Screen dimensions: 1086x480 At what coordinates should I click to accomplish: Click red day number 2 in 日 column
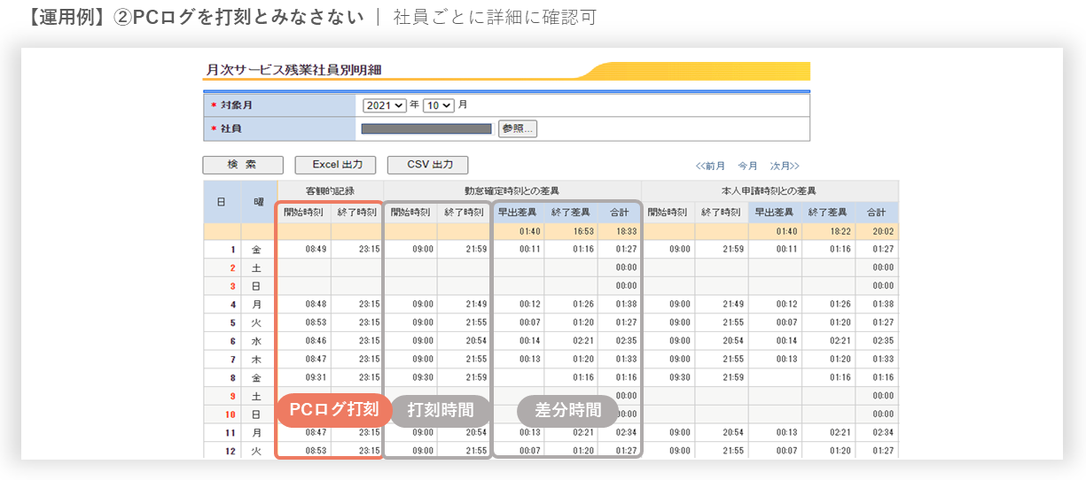click(x=233, y=267)
